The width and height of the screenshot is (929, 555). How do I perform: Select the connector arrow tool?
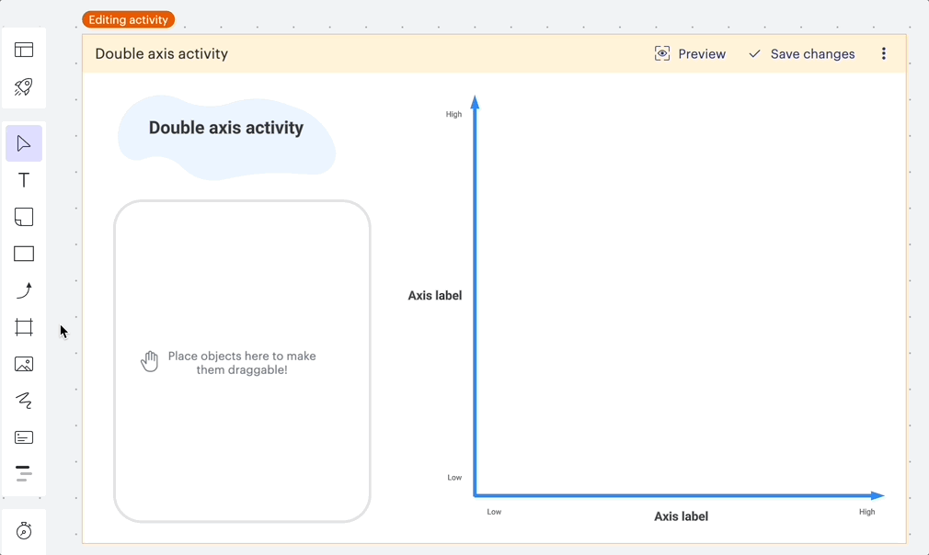[23, 290]
